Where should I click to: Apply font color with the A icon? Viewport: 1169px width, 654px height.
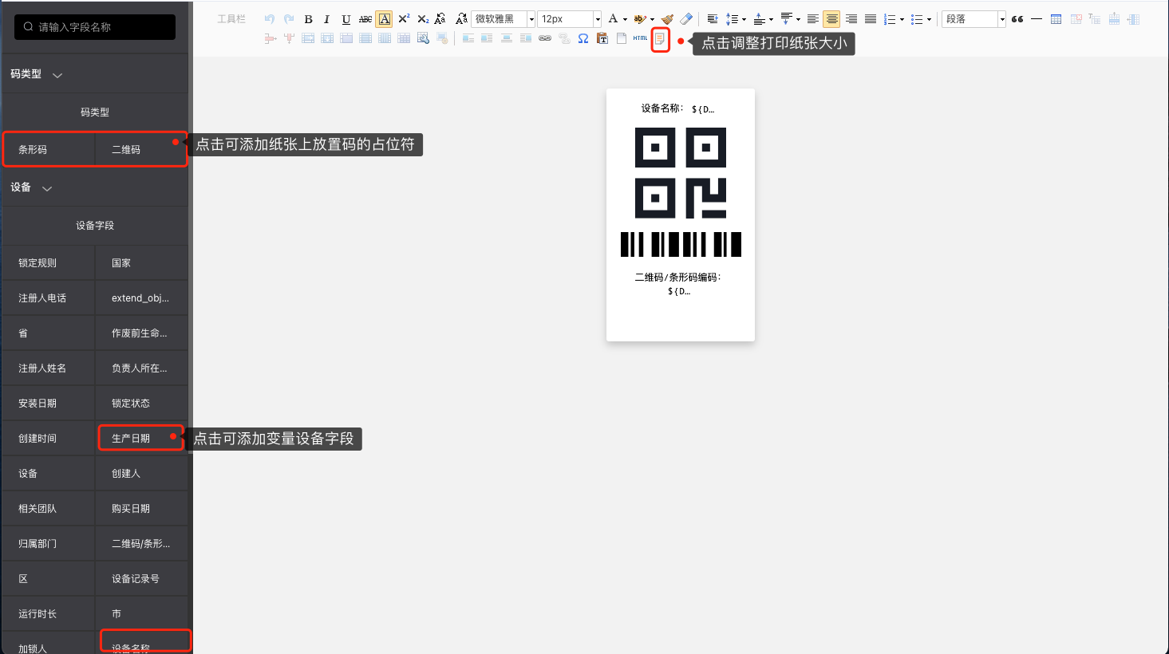[613, 19]
